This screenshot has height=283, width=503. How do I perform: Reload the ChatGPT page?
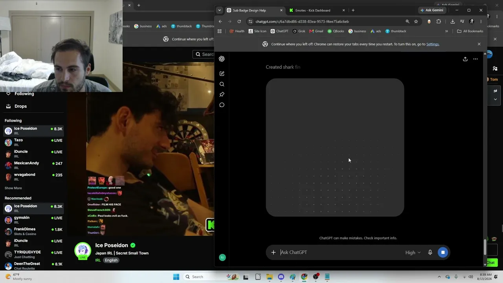click(x=239, y=22)
